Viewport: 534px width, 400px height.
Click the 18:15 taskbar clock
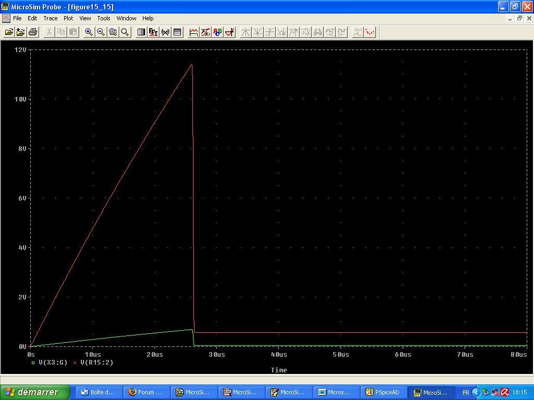pos(519,393)
